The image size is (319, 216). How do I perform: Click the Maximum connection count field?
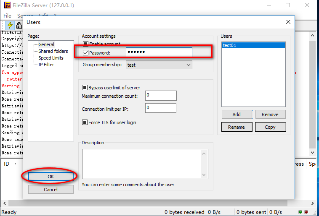point(161,95)
